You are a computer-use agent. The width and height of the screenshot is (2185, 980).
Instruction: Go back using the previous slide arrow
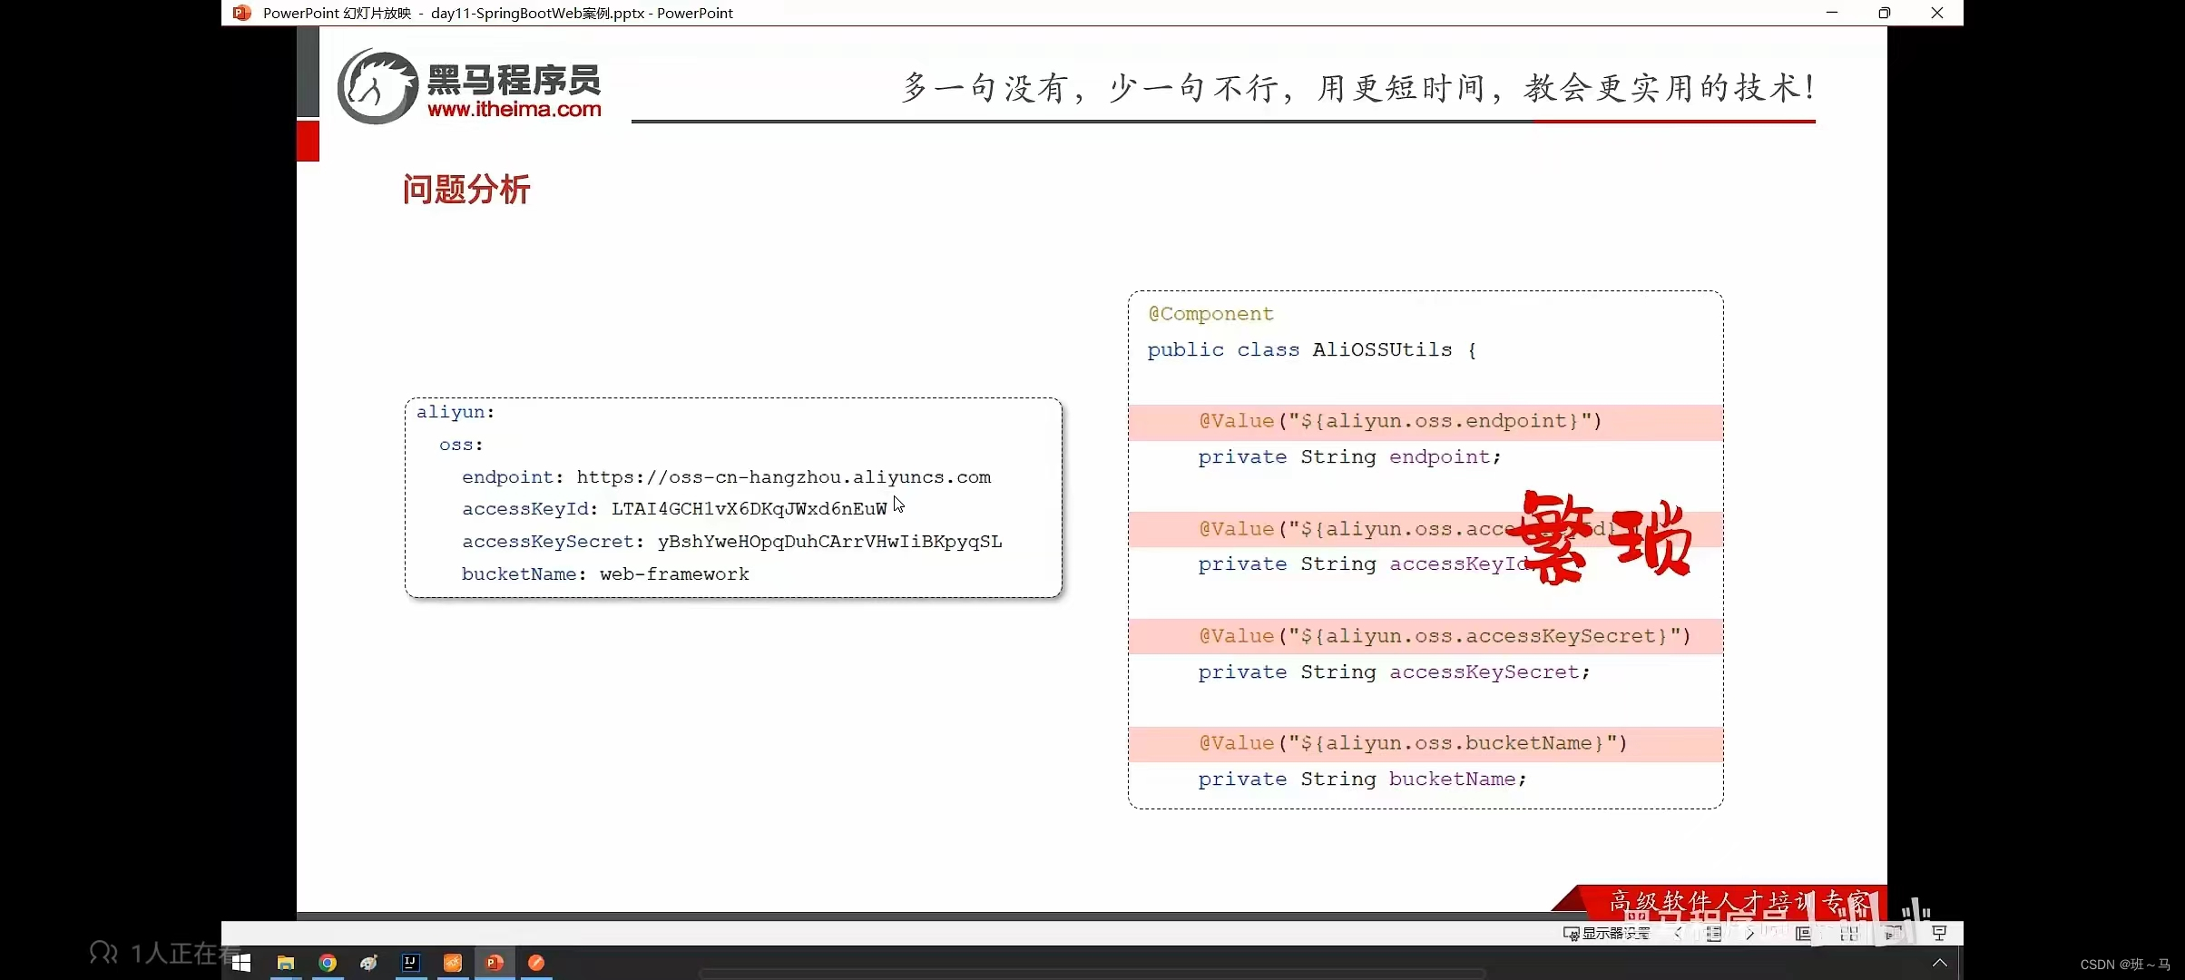coord(1678,933)
